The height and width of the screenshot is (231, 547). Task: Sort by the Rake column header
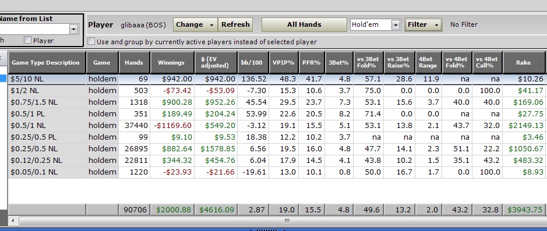tap(524, 63)
